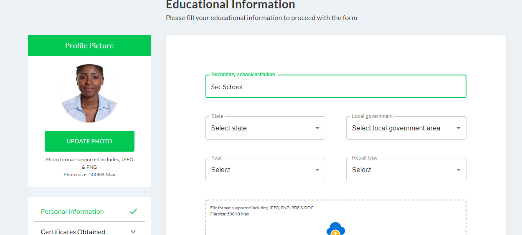
Task: Click the green Profile Picture header
Action: pyautogui.click(x=89, y=45)
